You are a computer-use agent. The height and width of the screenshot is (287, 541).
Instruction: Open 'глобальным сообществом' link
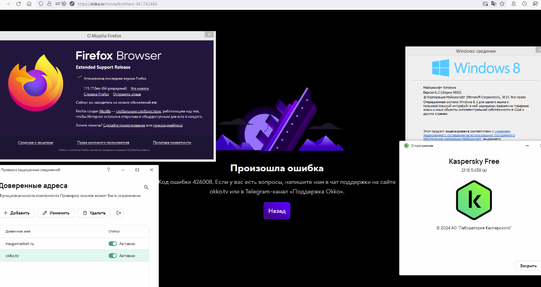tap(138, 111)
